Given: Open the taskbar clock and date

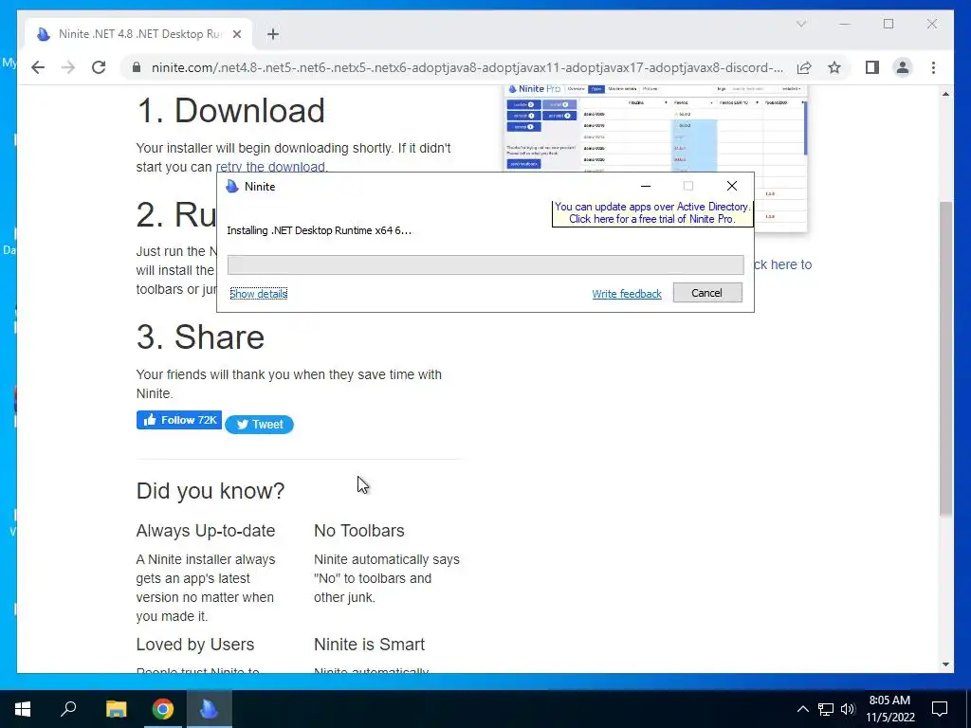Looking at the screenshot, I should click(889, 709).
